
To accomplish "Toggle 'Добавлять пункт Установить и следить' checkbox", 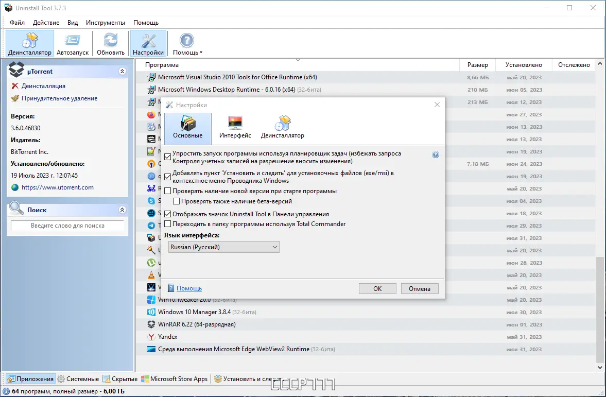I will (x=168, y=177).
